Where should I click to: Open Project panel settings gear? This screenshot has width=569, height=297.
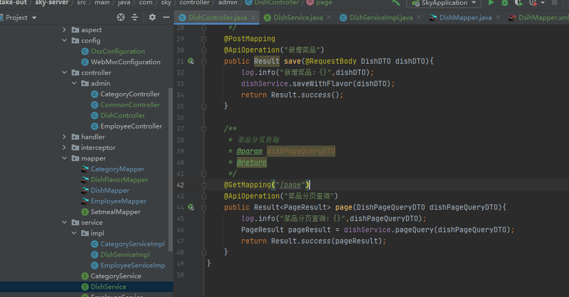coord(152,17)
